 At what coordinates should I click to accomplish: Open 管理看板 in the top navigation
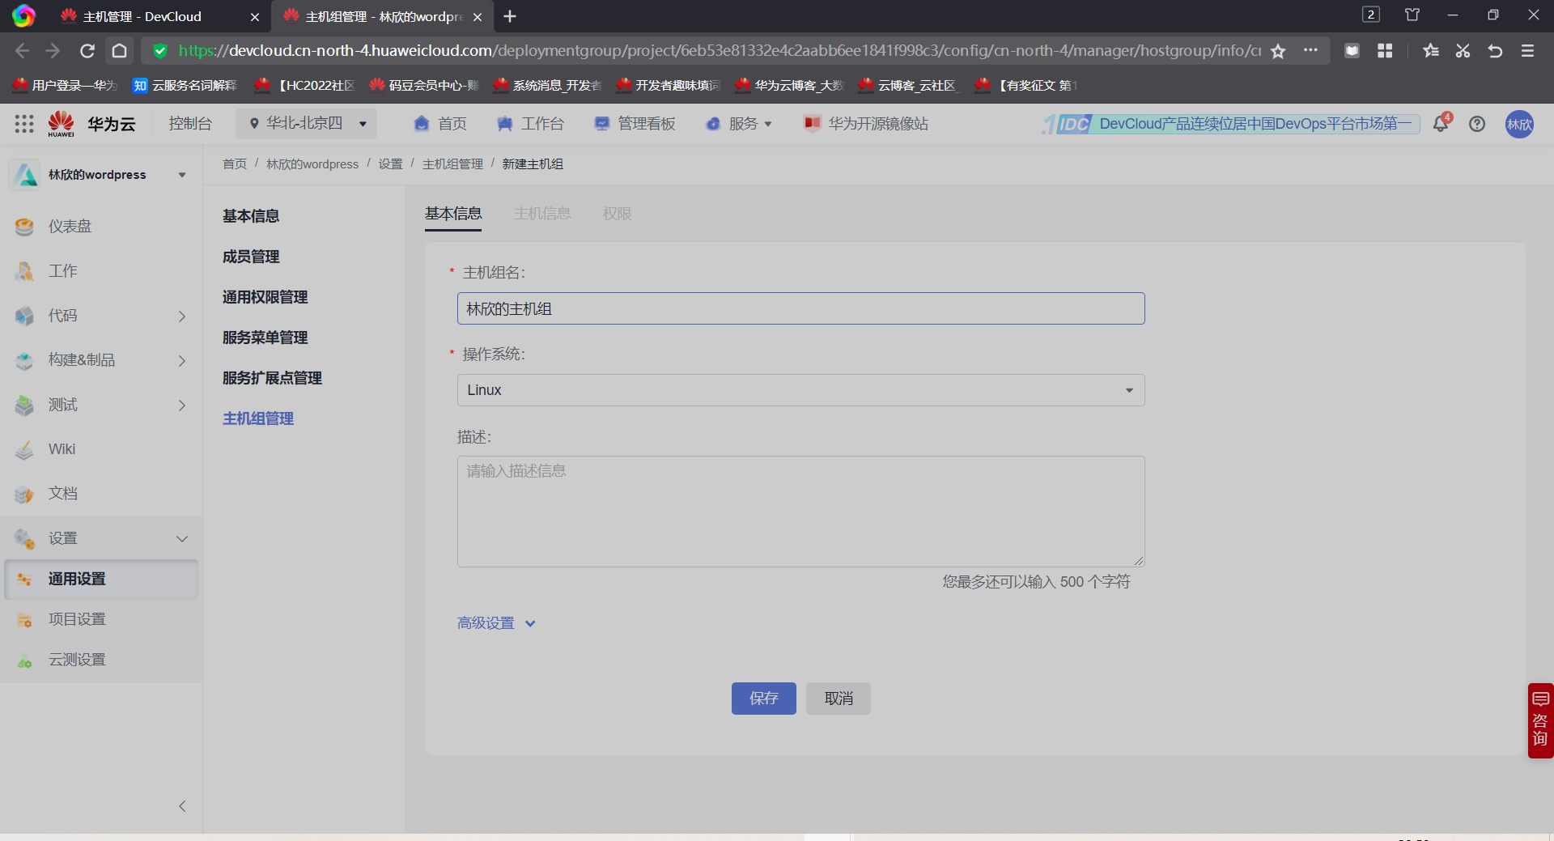pos(635,124)
